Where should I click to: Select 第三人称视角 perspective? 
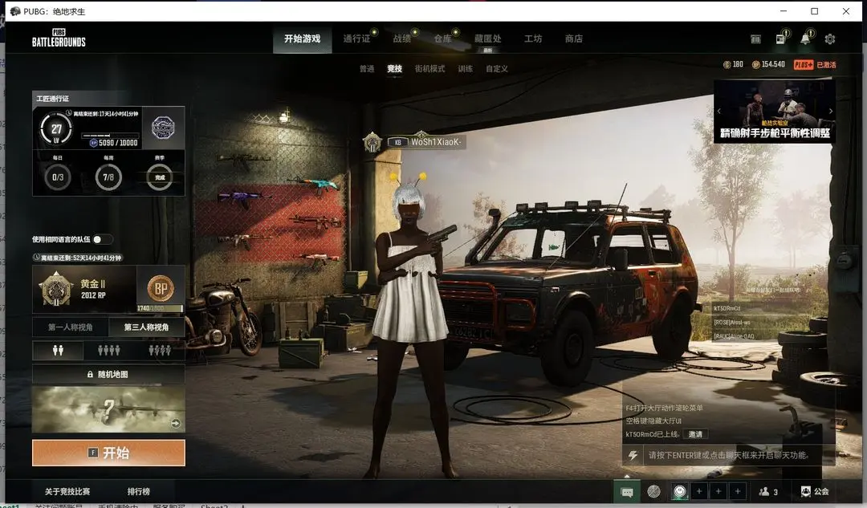147,327
